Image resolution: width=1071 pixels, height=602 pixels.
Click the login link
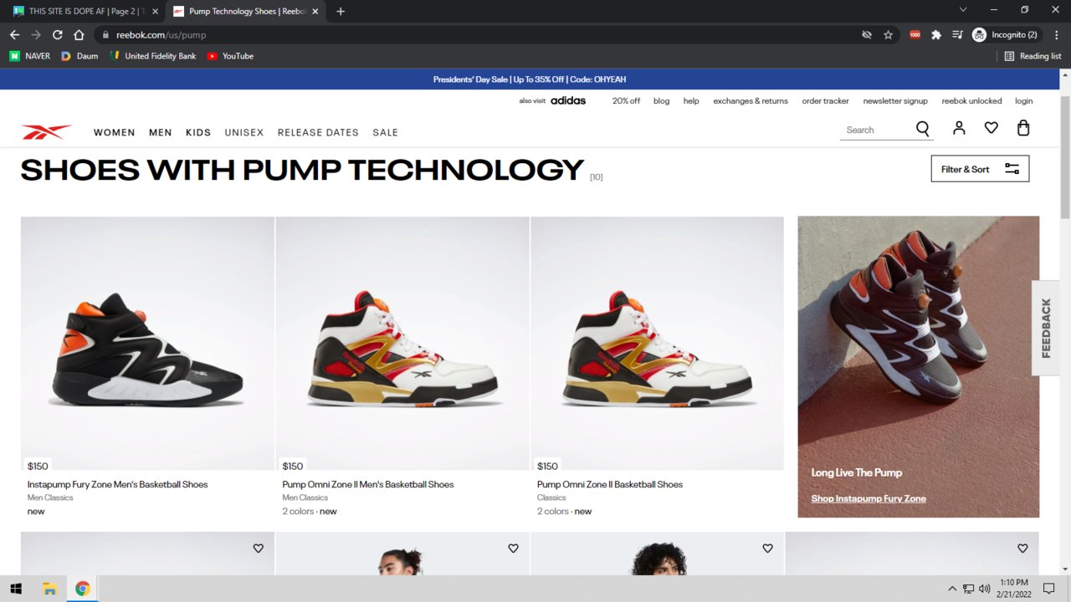click(1024, 100)
